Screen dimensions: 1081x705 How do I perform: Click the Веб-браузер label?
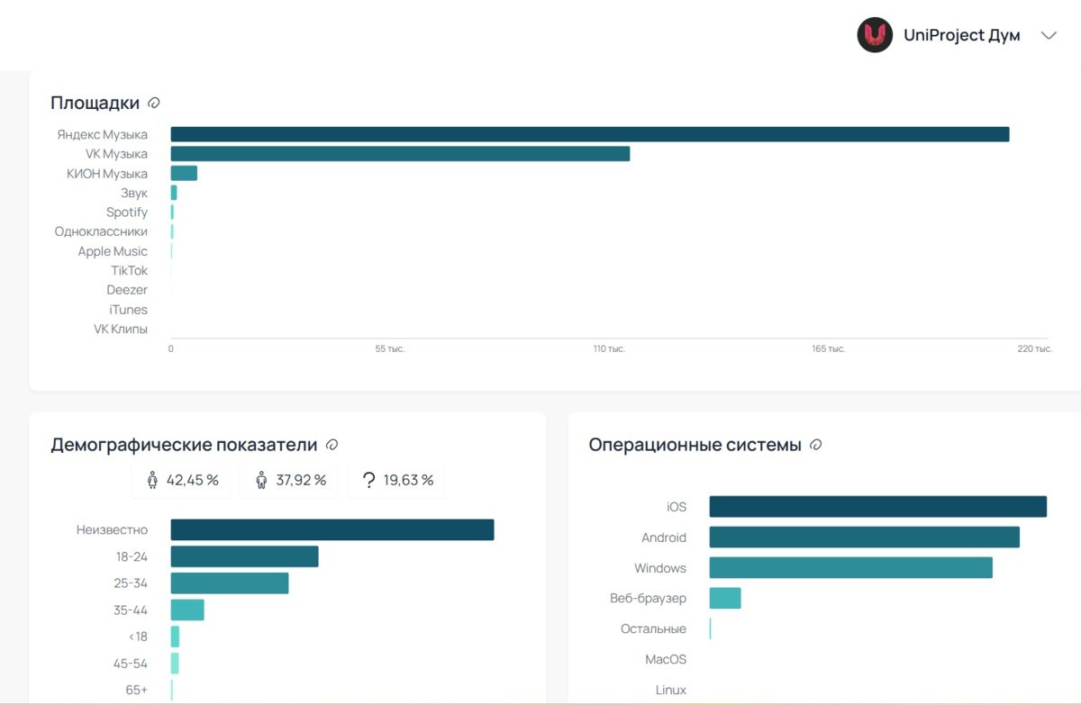coord(648,598)
